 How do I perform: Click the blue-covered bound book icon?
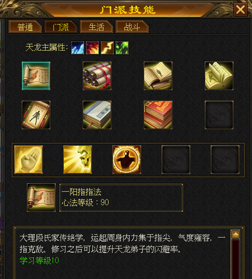[x=97, y=115]
